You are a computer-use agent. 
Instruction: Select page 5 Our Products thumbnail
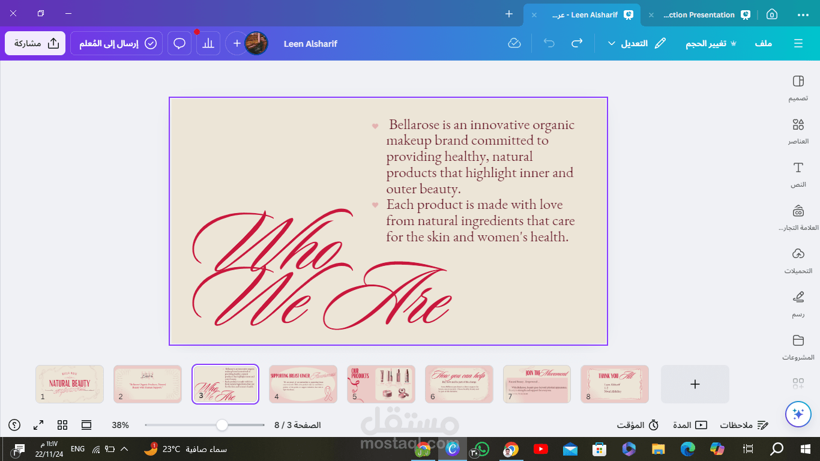(381, 384)
